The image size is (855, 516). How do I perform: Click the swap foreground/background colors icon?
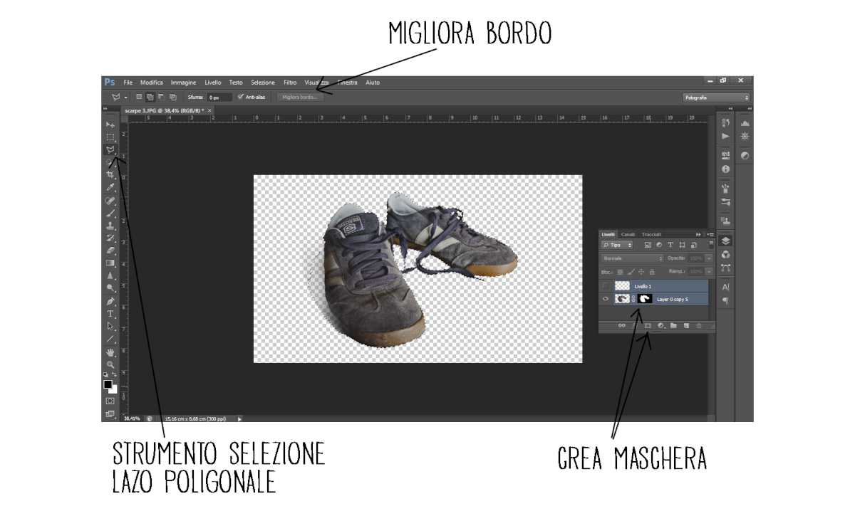tap(114, 374)
